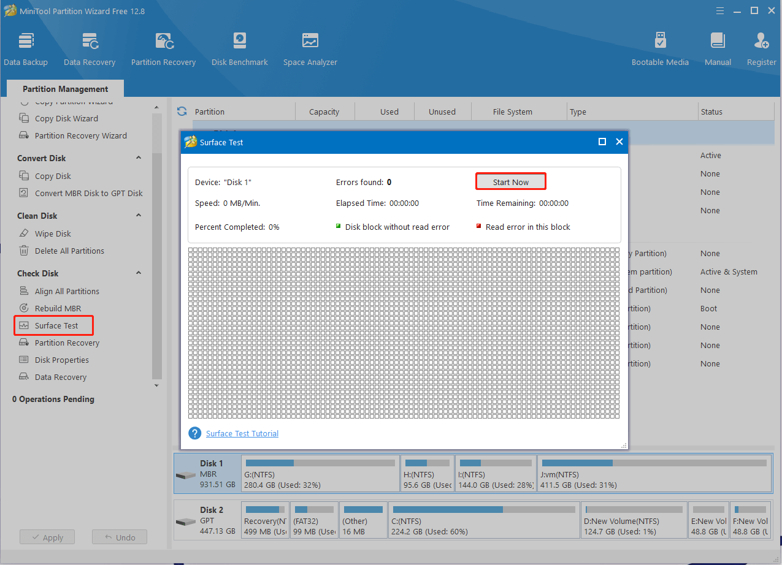This screenshot has height=565, width=782.
Task: Open Partition Recovery Wizard in sidebar
Action: coord(80,136)
